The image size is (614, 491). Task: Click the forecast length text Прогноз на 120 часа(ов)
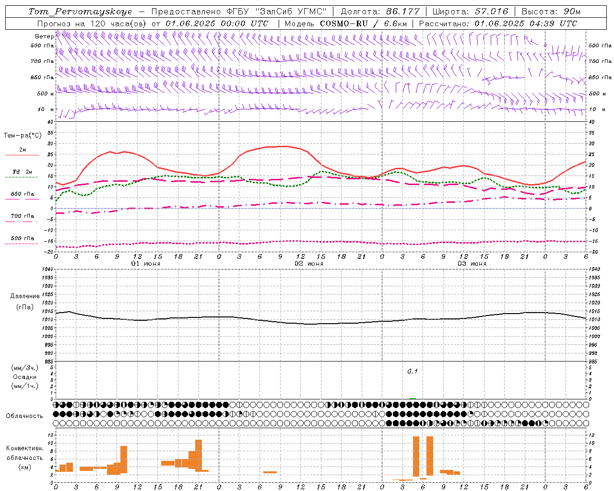92,23
